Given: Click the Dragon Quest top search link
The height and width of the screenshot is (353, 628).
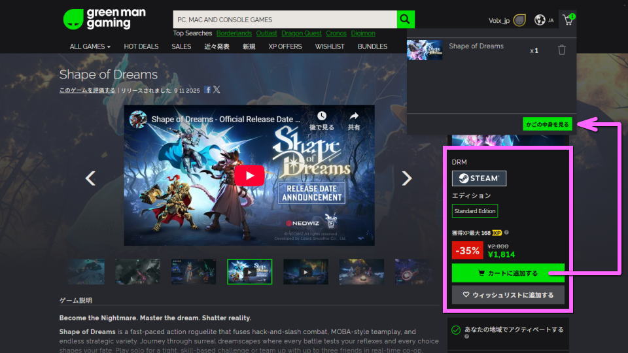Looking at the screenshot, I should (x=301, y=33).
